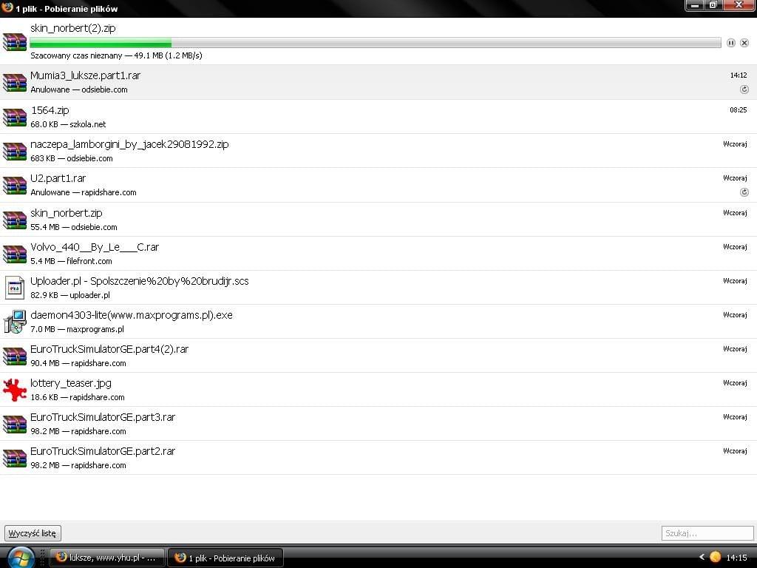757x568 pixels.
Task: Click the naczepa_lamborgini zip archive icon
Action: pos(15,151)
